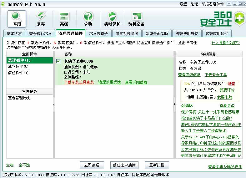Viewport: 246px width, 178px height.
Task: Click the 清理效果反馈 link
Action: (109, 82)
